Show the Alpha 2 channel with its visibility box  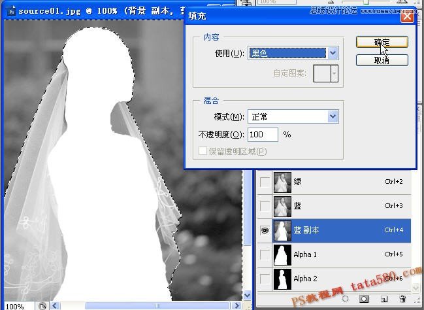265,279
